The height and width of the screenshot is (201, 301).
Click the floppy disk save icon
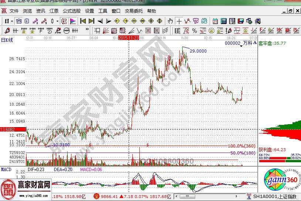point(241,21)
